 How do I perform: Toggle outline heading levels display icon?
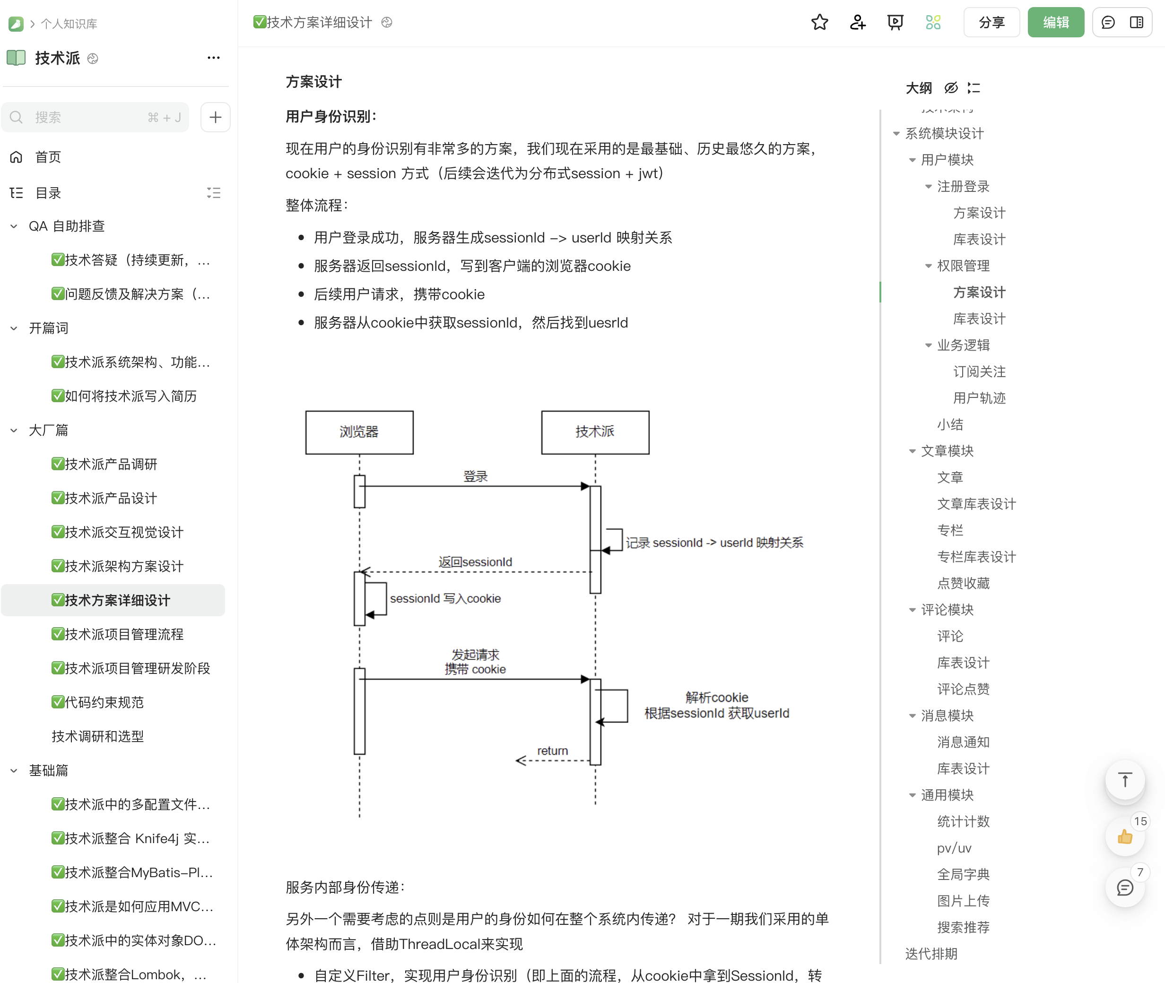coord(974,88)
